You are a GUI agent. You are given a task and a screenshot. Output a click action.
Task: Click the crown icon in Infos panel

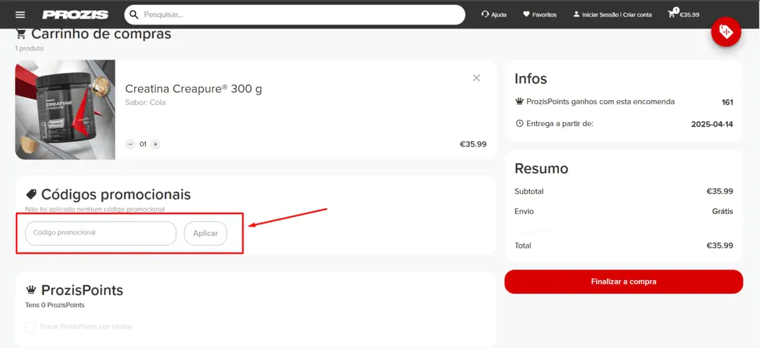click(520, 102)
